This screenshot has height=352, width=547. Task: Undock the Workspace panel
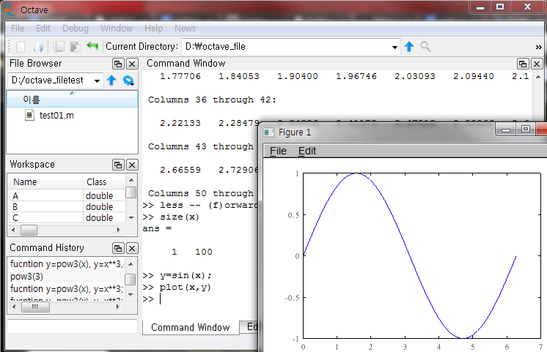pyautogui.click(x=118, y=165)
